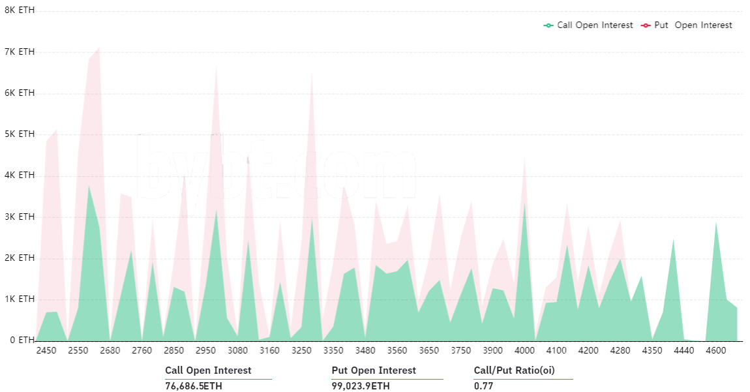Click the 4000 strike label on x-axis
Screen dimensions: 750x392
(525, 350)
